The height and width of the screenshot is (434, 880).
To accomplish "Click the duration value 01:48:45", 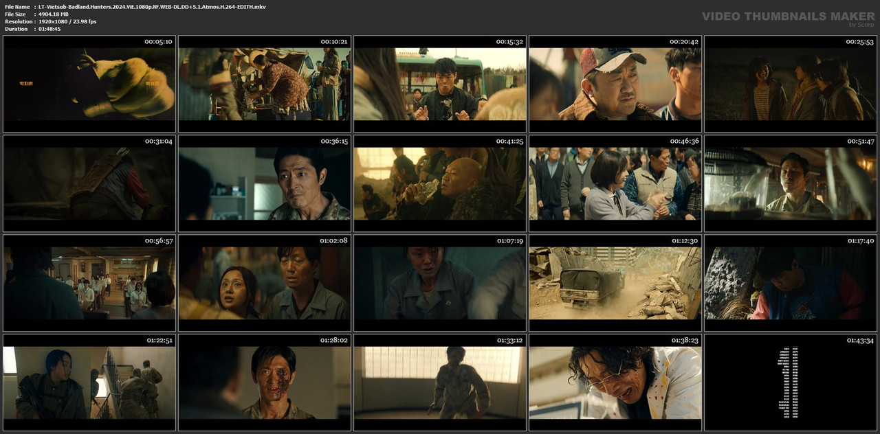I will [49, 29].
